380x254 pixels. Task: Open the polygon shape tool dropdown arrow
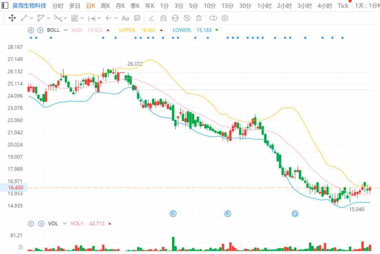point(48,18)
